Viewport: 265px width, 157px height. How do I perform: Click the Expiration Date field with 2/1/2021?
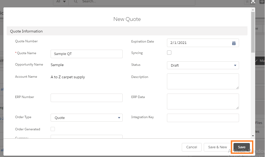click(203, 43)
